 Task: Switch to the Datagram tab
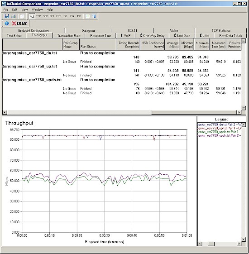[x=88, y=30]
